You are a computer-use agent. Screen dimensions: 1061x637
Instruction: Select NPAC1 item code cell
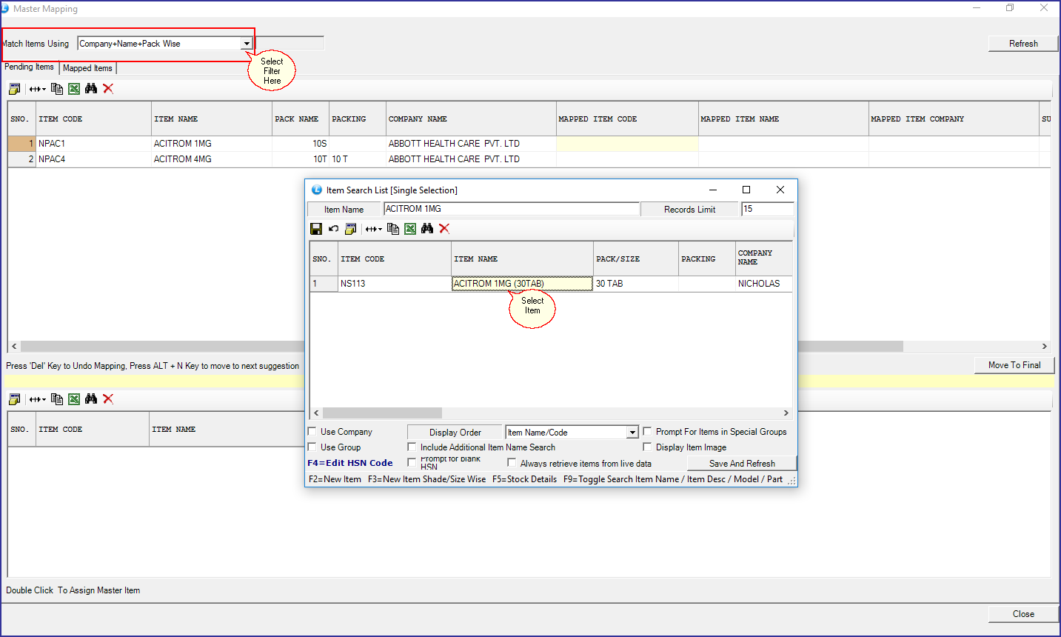tap(93, 144)
